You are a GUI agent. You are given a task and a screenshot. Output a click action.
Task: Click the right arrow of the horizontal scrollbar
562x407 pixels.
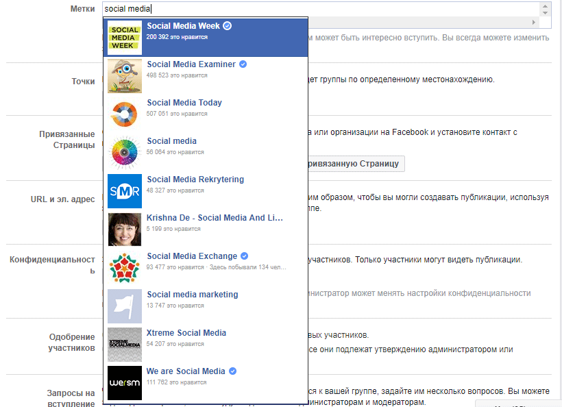tap(534, 22)
